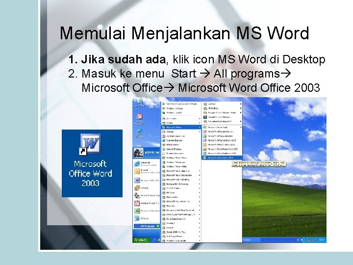
Task: Launch Windows Update from programs list
Action: pos(181,113)
